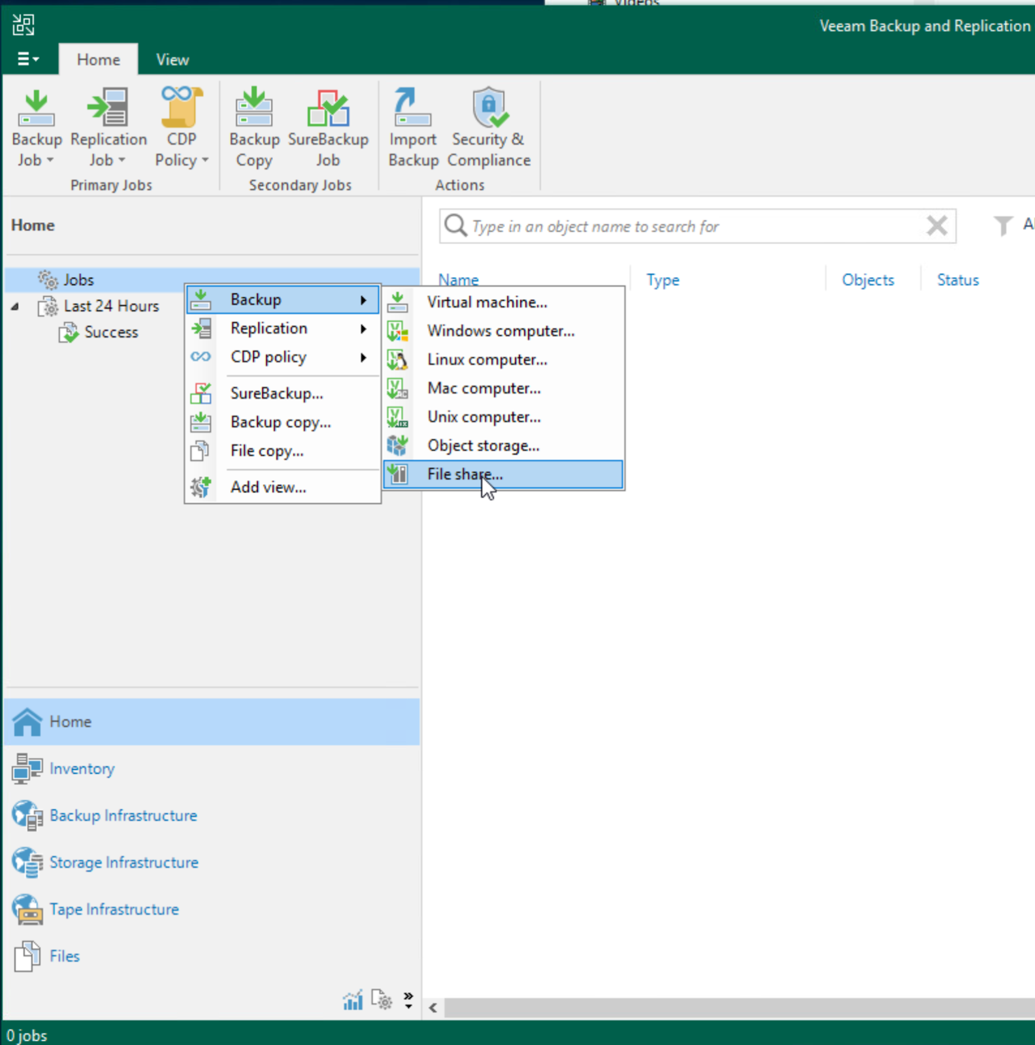1035x1045 pixels.
Task: Select Backup copy from context menu
Action: (x=283, y=422)
